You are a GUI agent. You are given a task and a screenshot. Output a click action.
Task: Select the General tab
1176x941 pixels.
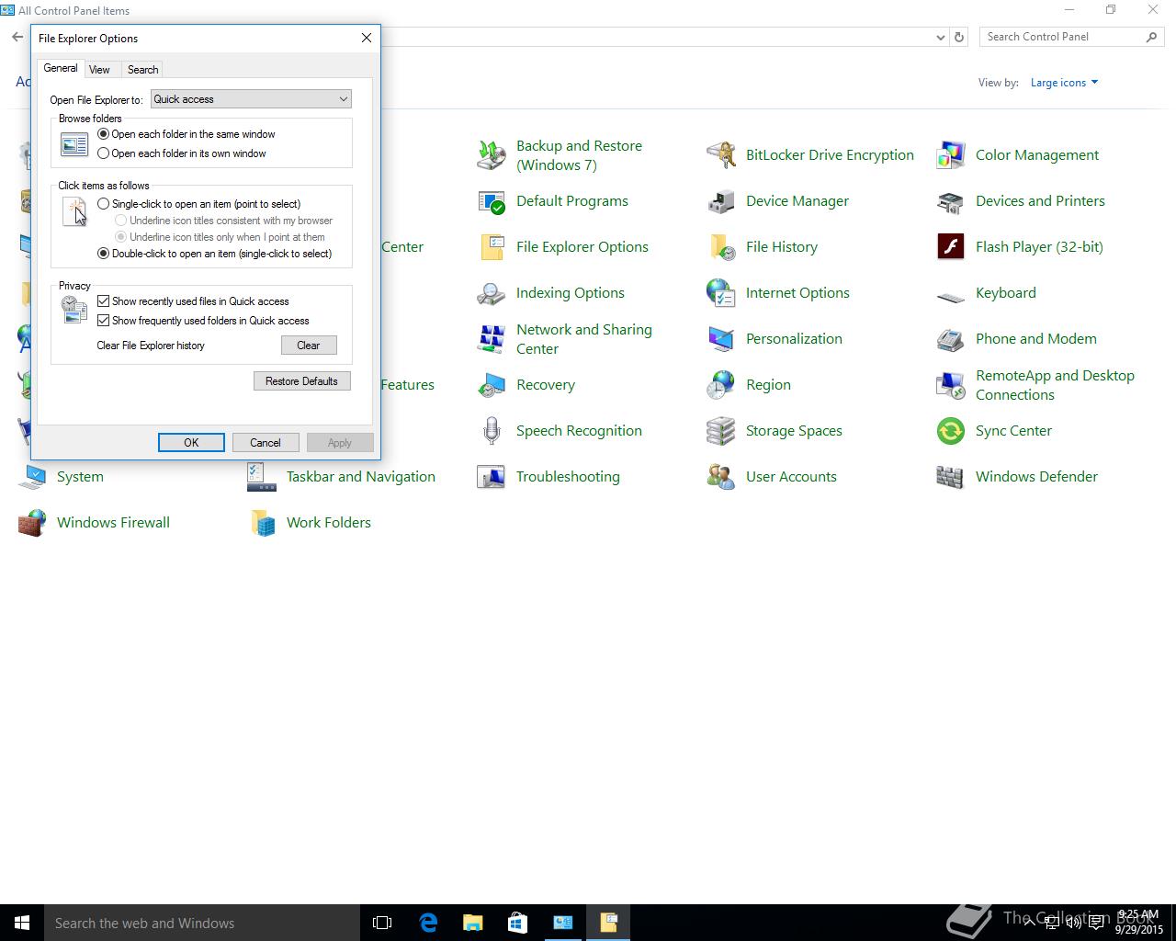(x=61, y=68)
